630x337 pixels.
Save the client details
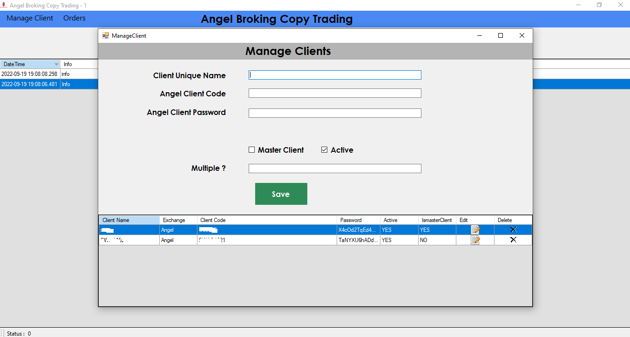point(281,194)
